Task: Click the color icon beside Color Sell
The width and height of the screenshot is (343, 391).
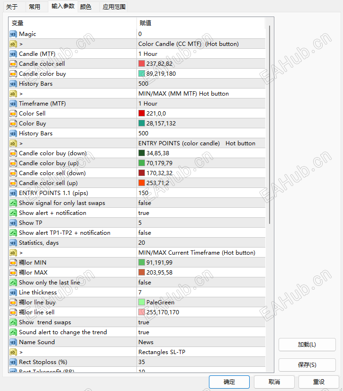Action: click(13, 114)
